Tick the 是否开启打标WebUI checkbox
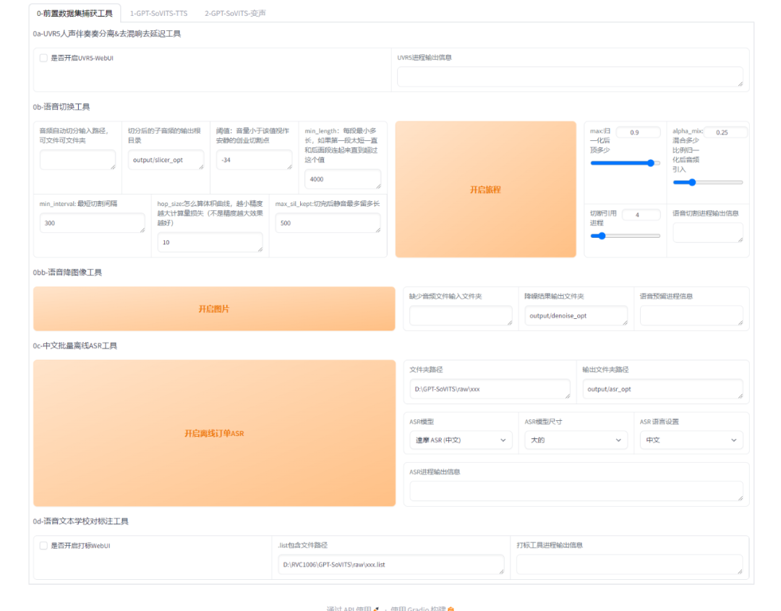 click(x=44, y=546)
